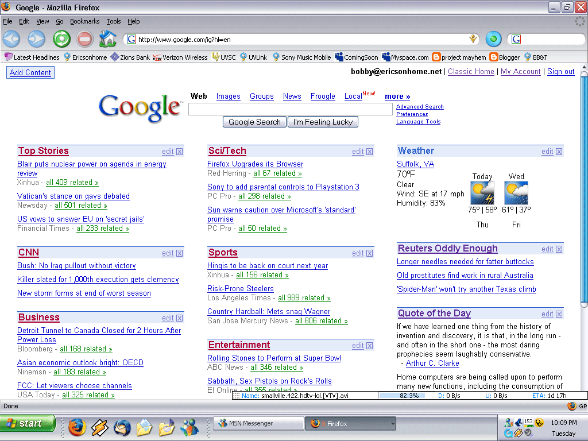The width and height of the screenshot is (588, 441).
Task: Switch to the Froogle search tab
Action: click(323, 96)
